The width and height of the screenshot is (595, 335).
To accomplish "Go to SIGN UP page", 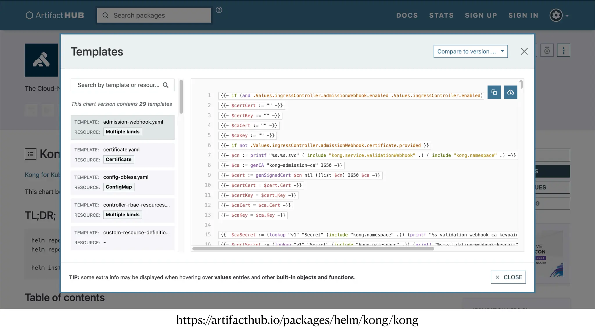I will point(481,15).
